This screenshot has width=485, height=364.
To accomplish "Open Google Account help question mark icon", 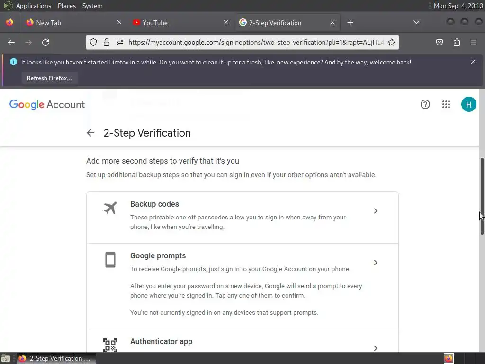I will pyautogui.click(x=425, y=104).
